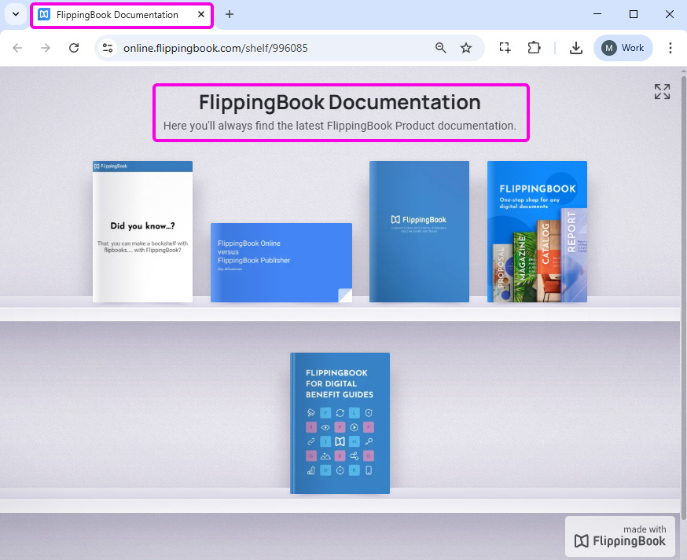Screen dimensions: 687x560
Task: Open the Extensions puzzle icon
Action: pyautogui.click(x=534, y=48)
